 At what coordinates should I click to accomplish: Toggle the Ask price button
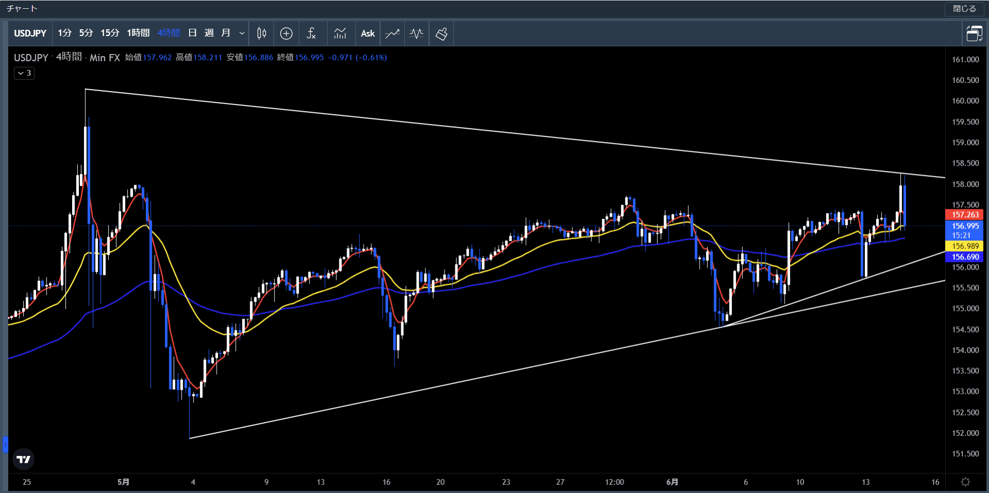(x=368, y=33)
